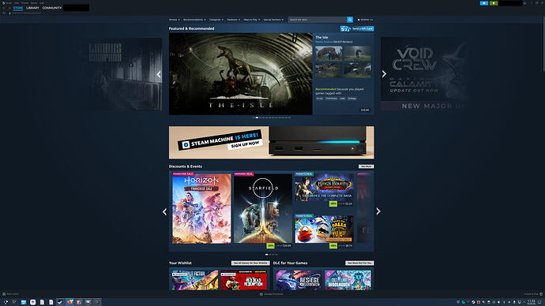Open The Isle featured game image
Screen dimensions: 545x306
(x=241, y=74)
